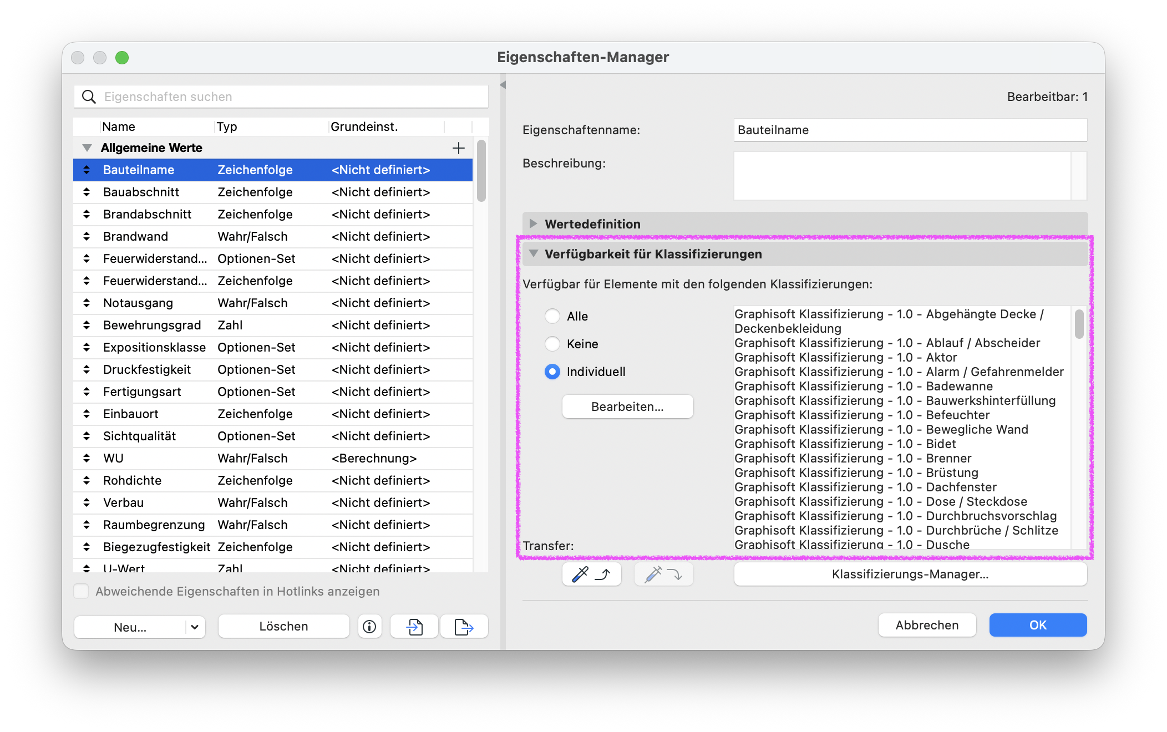
Task: Click the Neu... button
Action: click(x=130, y=627)
